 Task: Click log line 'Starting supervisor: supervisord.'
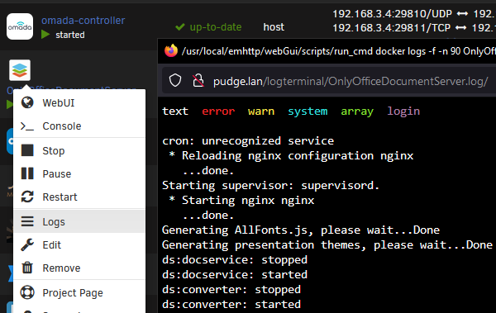pos(271,185)
